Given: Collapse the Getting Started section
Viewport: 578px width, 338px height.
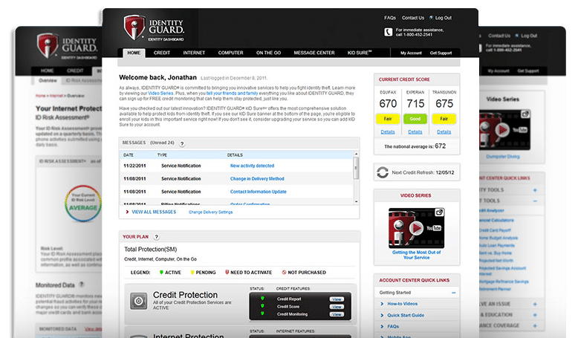Looking at the screenshot, I should (453, 293).
